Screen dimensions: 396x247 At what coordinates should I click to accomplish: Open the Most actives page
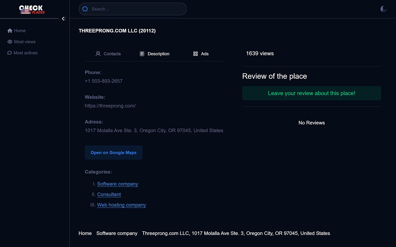click(x=26, y=53)
